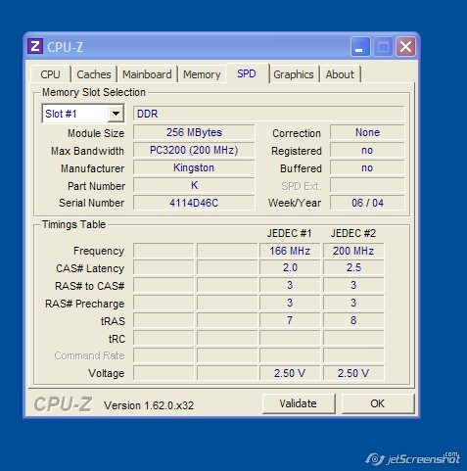Click the tRAS value 7 cell
The width and height of the screenshot is (467, 471).
[290, 320]
